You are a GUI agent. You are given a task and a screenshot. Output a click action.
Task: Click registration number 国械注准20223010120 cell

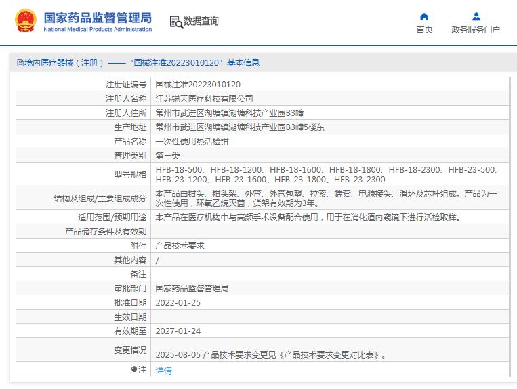(198, 85)
